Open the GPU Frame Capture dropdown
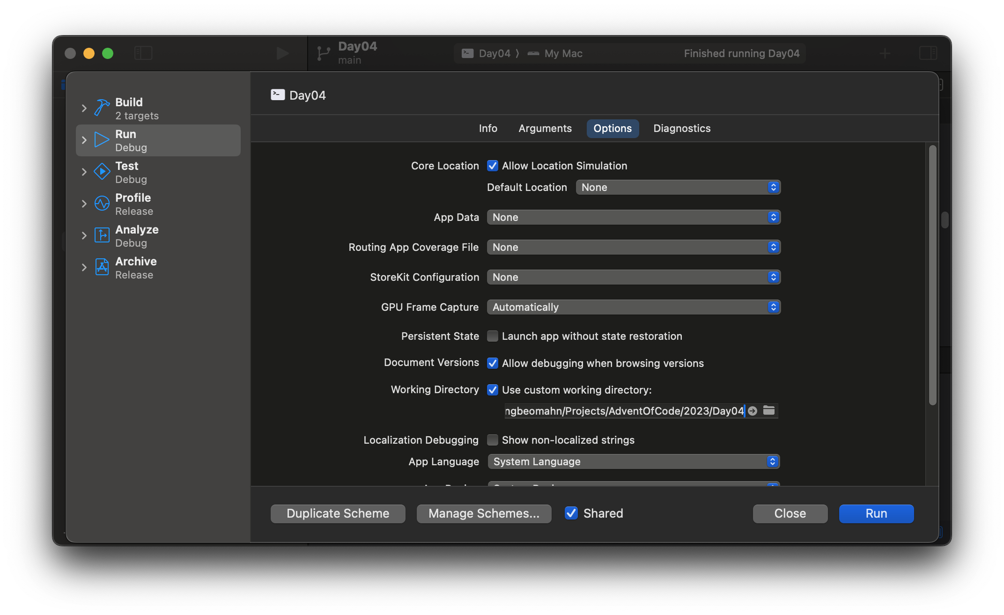This screenshot has height=615, width=1004. click(633, 307)
